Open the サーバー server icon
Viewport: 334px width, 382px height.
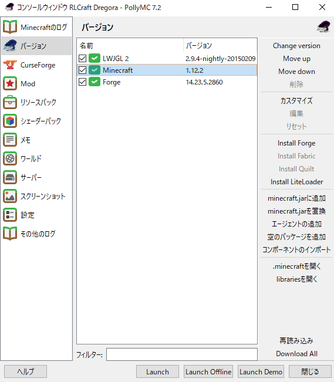point(10,177)
